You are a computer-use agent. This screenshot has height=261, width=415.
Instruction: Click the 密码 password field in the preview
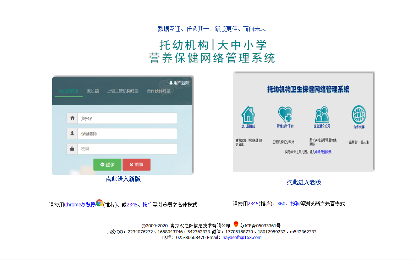click(x=127, y=149)
